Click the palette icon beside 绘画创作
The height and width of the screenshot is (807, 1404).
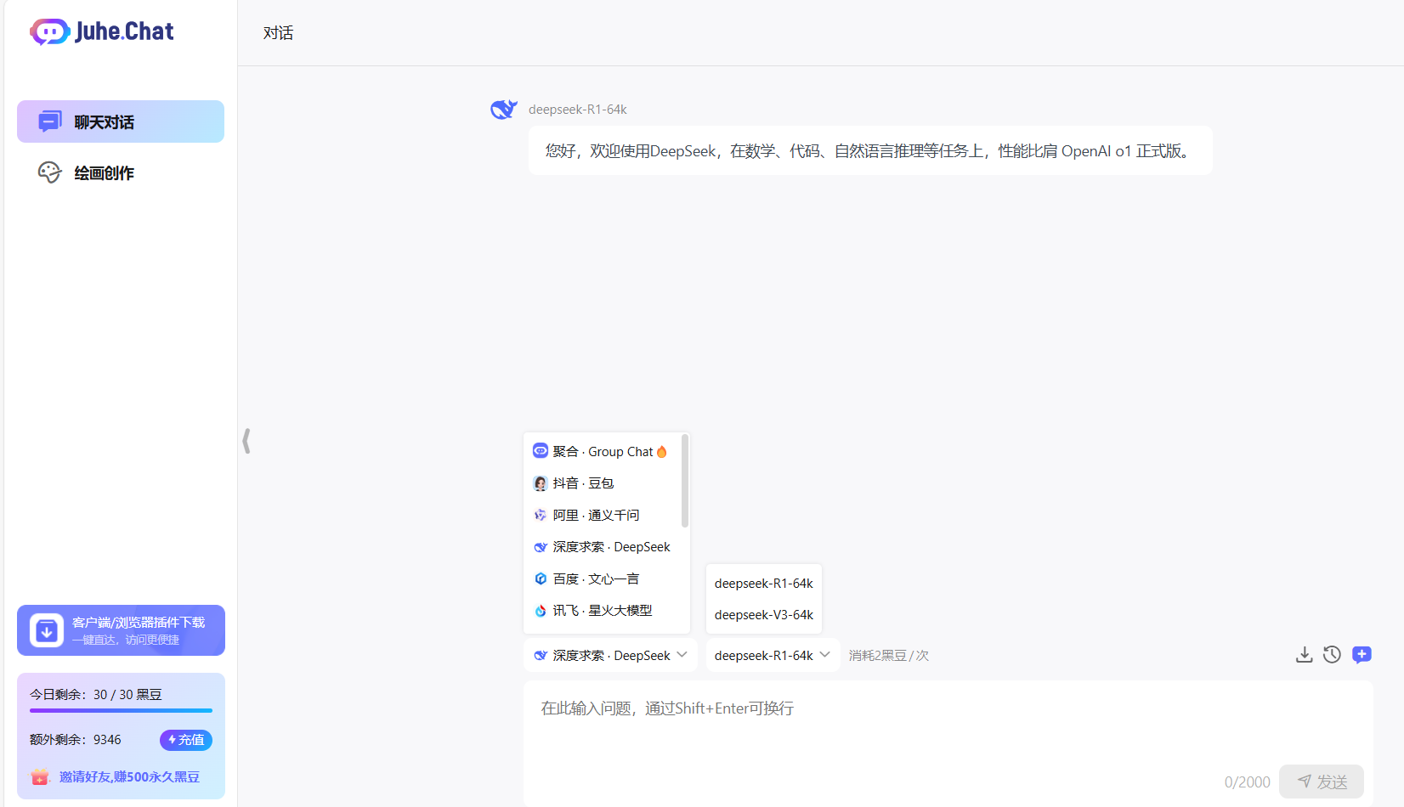pyautogui.click(x=50, y=172)
